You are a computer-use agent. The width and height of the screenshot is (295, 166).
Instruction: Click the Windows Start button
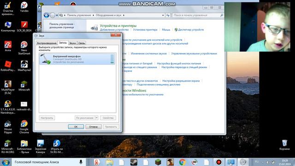pyautogui.click(x=6, y=162)
